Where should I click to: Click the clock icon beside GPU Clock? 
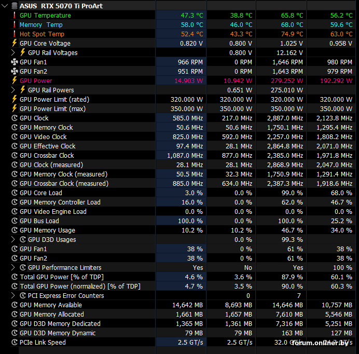(15, 118)
